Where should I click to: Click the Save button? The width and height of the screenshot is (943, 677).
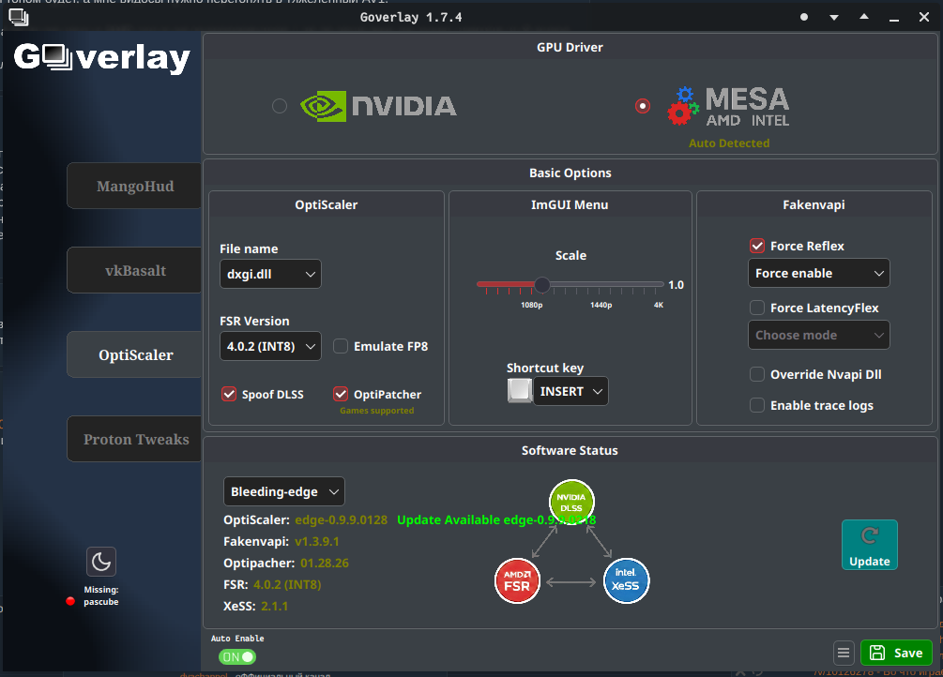[896, 653]
